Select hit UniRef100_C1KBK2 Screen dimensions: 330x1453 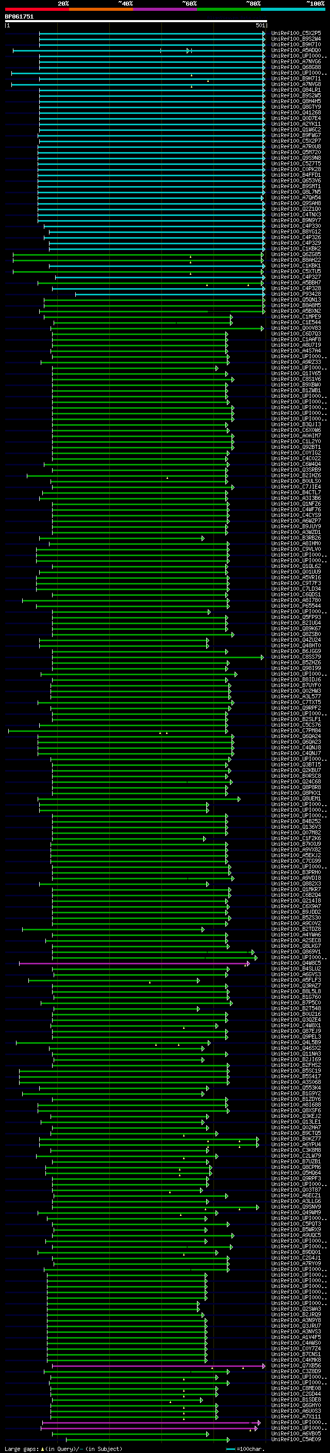click(x=296, y=248)
